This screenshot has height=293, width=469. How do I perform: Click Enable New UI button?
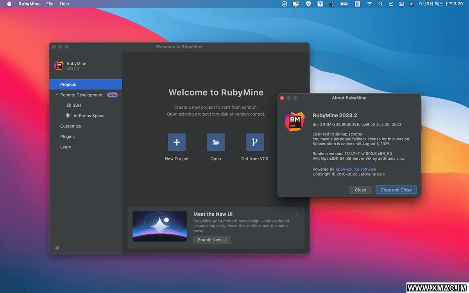coord(212,240)
